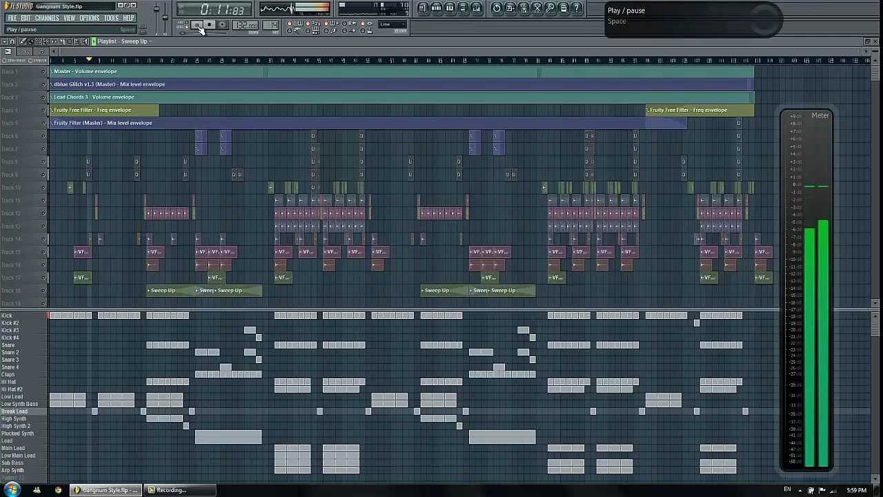Select the Fruity Filter (Master) envelope clip
This screenshot has width=883, height=497.
(367, 123)
